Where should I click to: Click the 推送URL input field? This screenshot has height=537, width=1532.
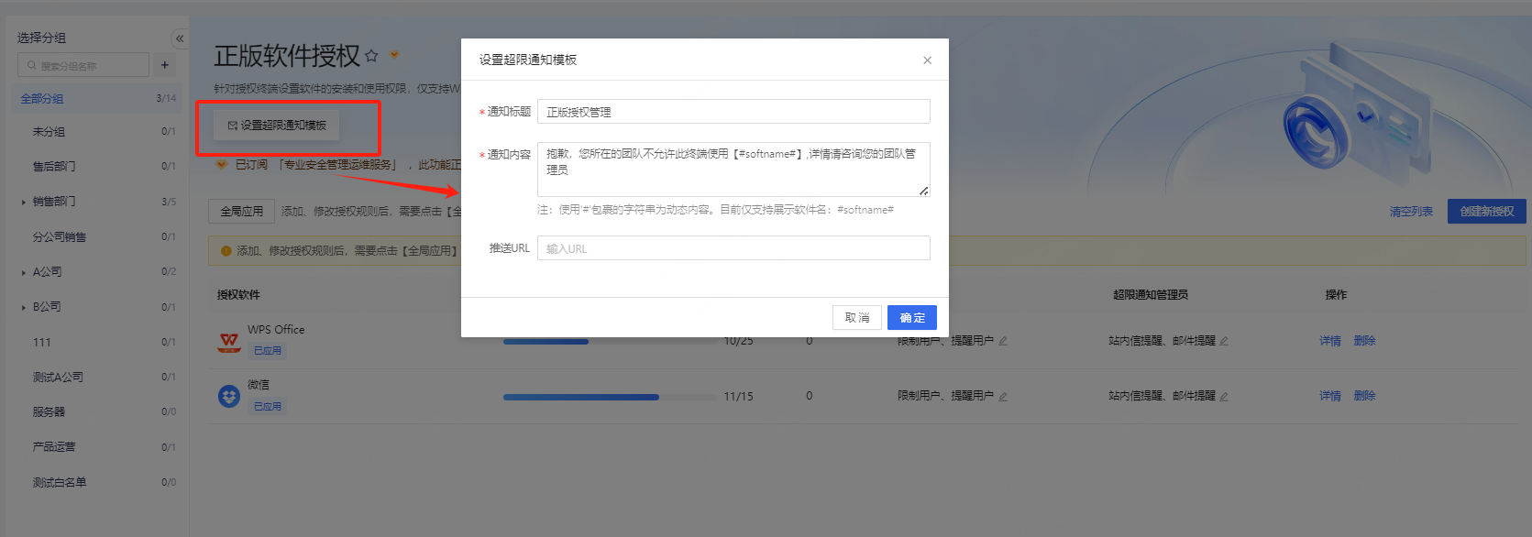(x=733, y=248)
